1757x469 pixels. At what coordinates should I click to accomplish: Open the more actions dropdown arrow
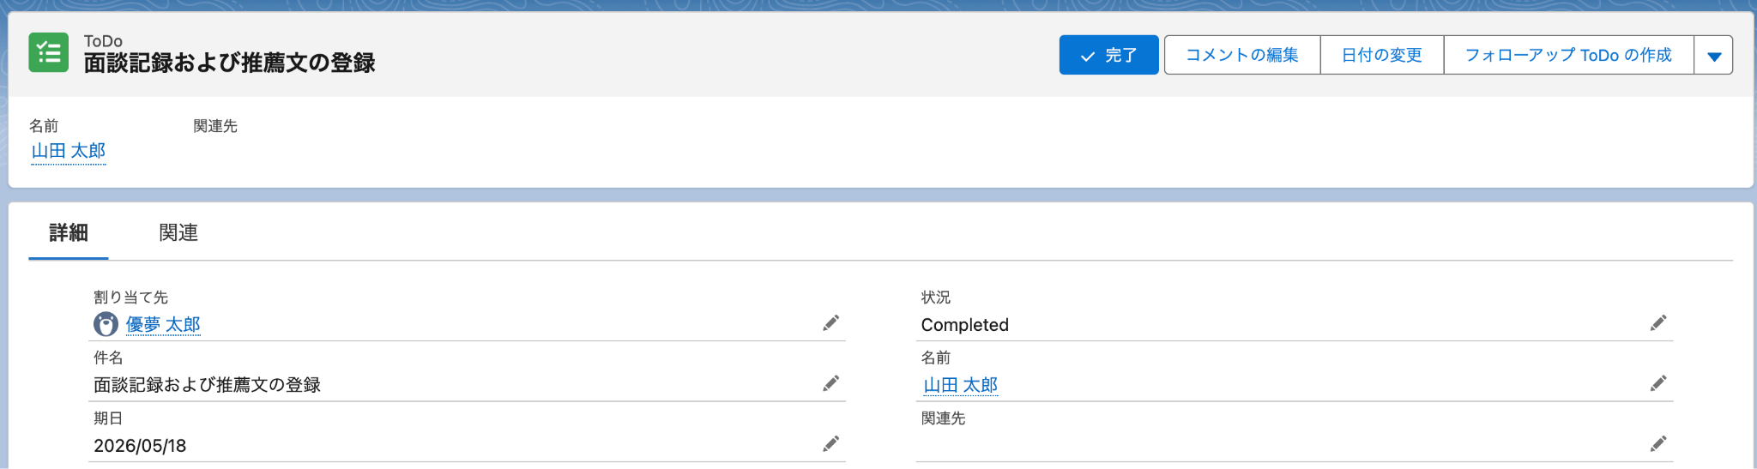[x=1713, y=55]
